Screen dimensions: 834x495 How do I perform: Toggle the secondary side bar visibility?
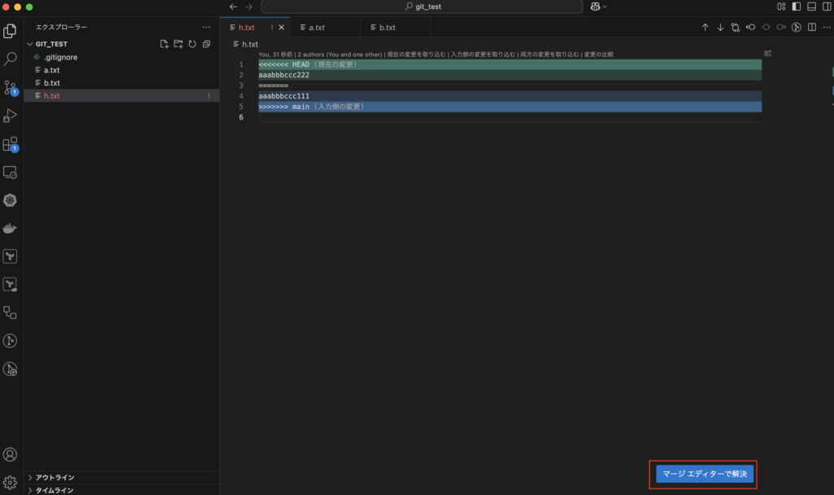pos(827,7)
